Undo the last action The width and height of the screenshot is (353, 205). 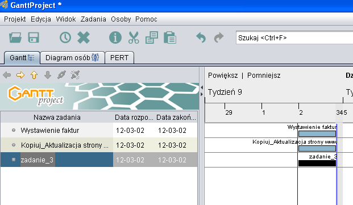(201, 37)
